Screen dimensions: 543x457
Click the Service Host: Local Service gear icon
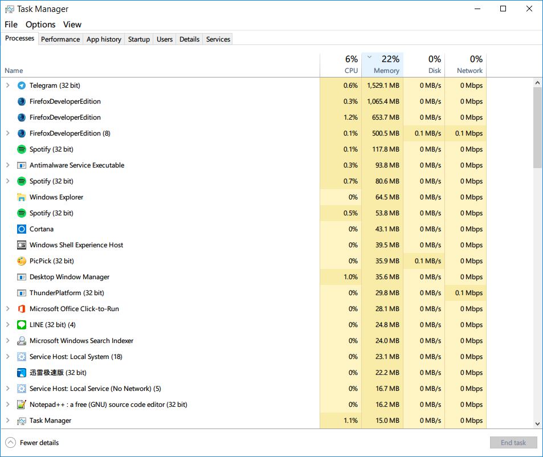point(22,389)
